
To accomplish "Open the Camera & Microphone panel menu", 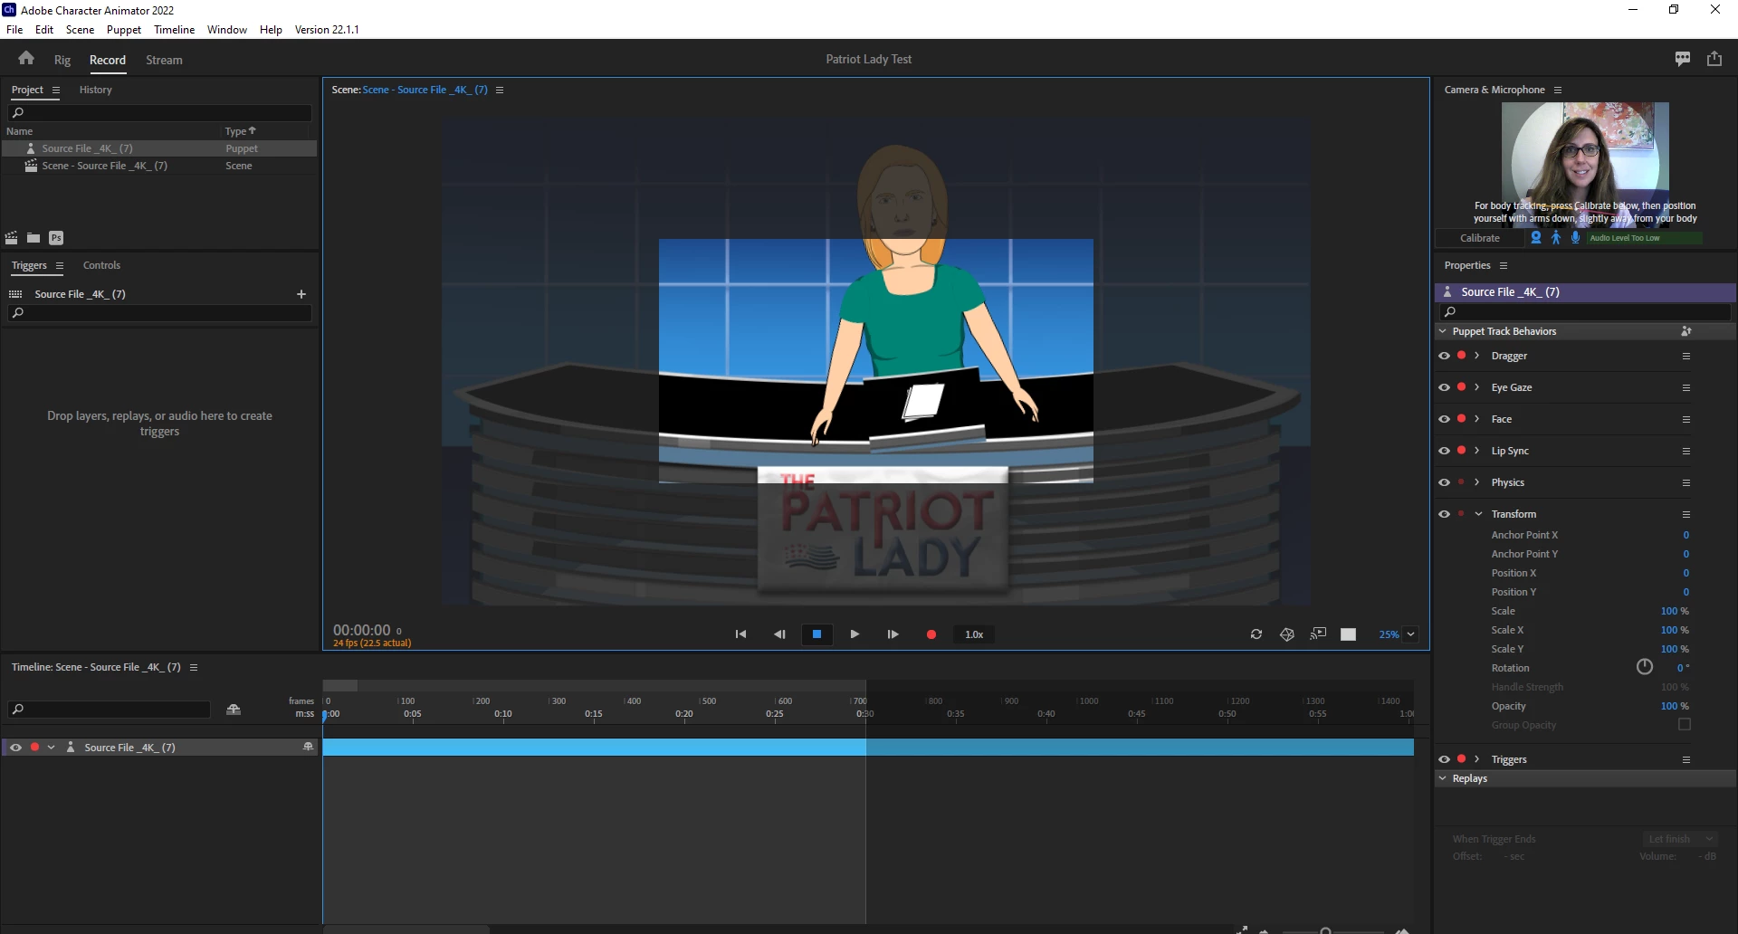I will coord(1558,90).
